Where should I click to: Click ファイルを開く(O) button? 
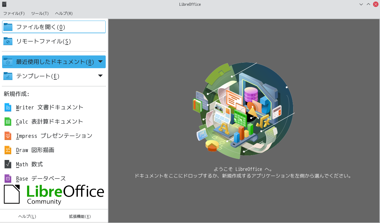(x=54, y=27)
